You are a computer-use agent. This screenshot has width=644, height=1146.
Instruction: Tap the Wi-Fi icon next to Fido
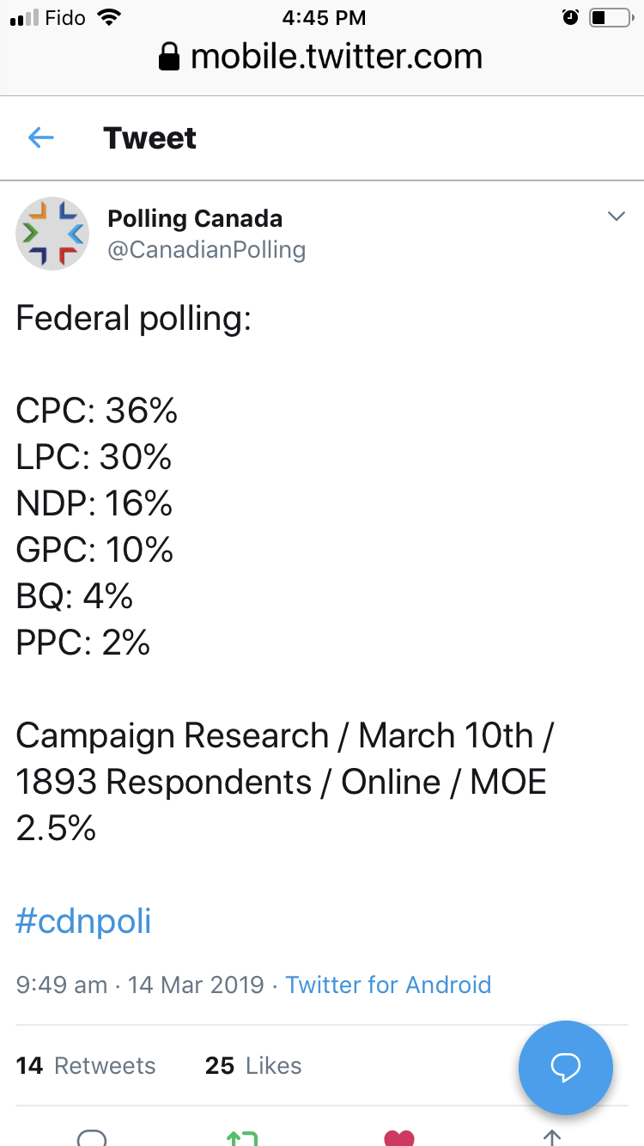108,16
